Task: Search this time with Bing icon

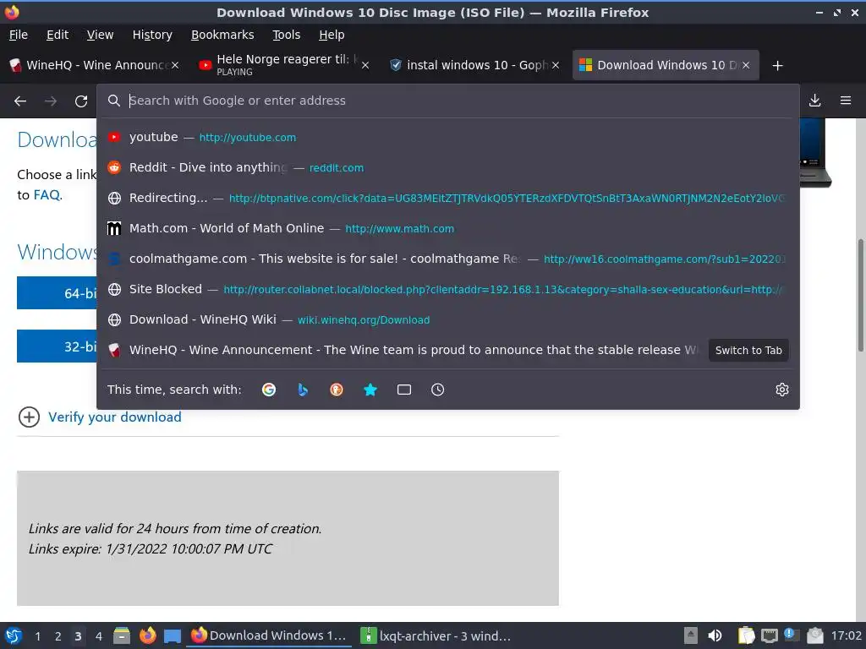Action: tap(303, 390)
